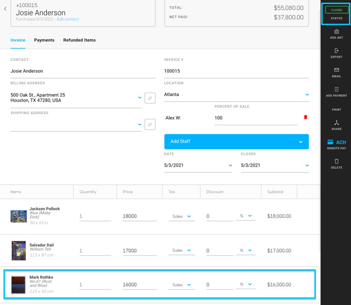This screenshot has height=305, width=351.
Task: Open discount type dropdown for Mark Rothko
Action: pos(245,285)
